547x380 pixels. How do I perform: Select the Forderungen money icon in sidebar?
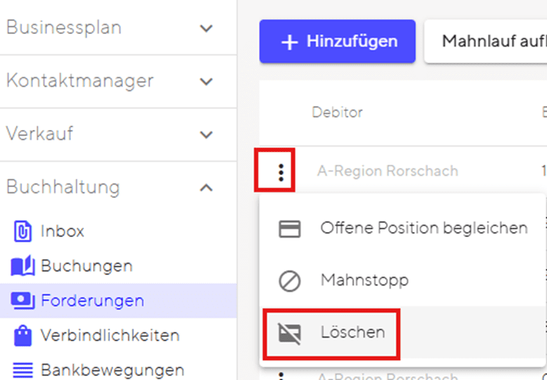click(22, 301)
